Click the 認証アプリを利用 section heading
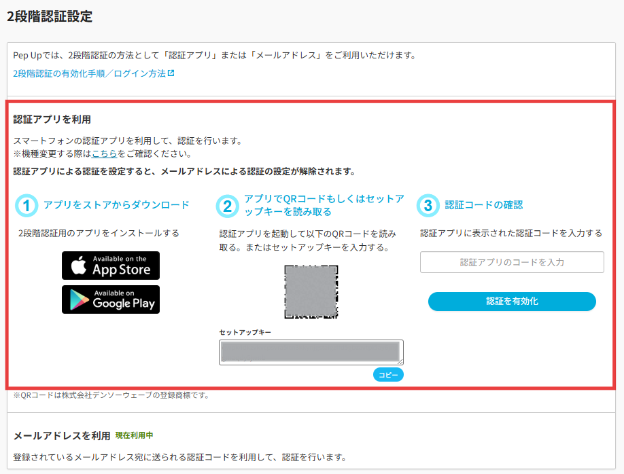624x474 pixels. click(52, 120)
